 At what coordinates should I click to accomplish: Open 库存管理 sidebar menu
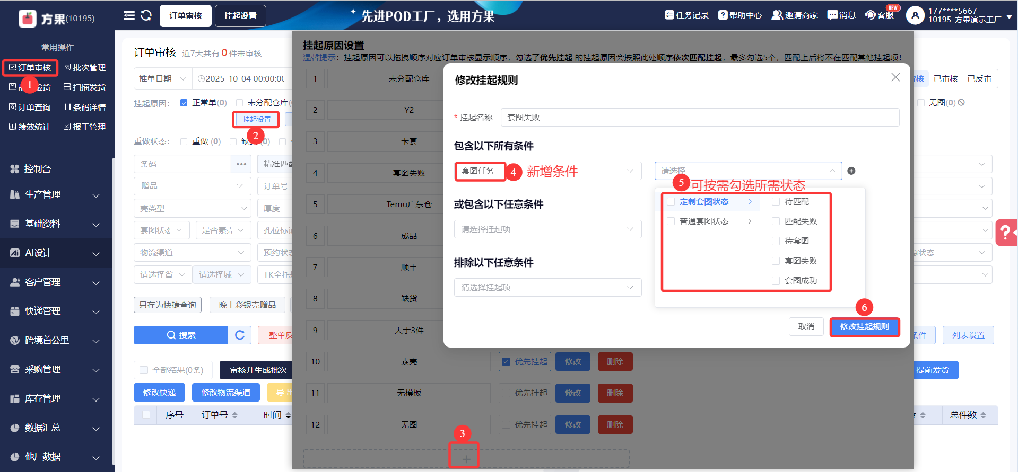pyautogui.click(x=56, y=399)
